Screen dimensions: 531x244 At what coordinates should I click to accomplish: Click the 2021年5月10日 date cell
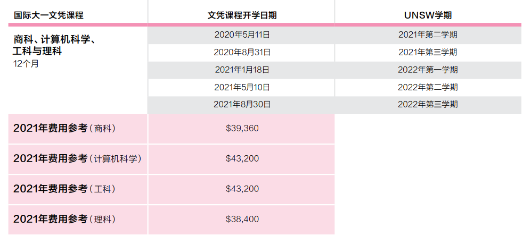(241, 88)
